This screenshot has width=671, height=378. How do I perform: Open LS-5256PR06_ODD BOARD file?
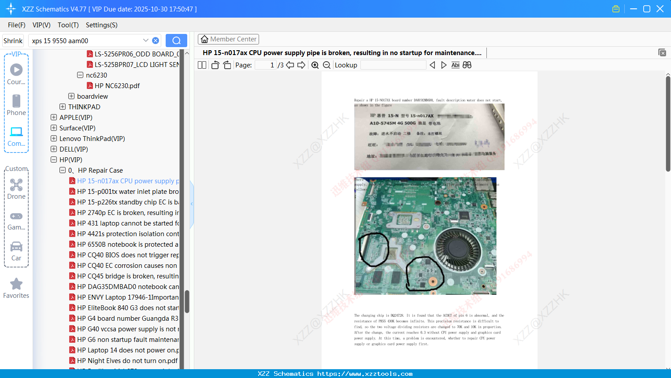click(x=133, y=54)
